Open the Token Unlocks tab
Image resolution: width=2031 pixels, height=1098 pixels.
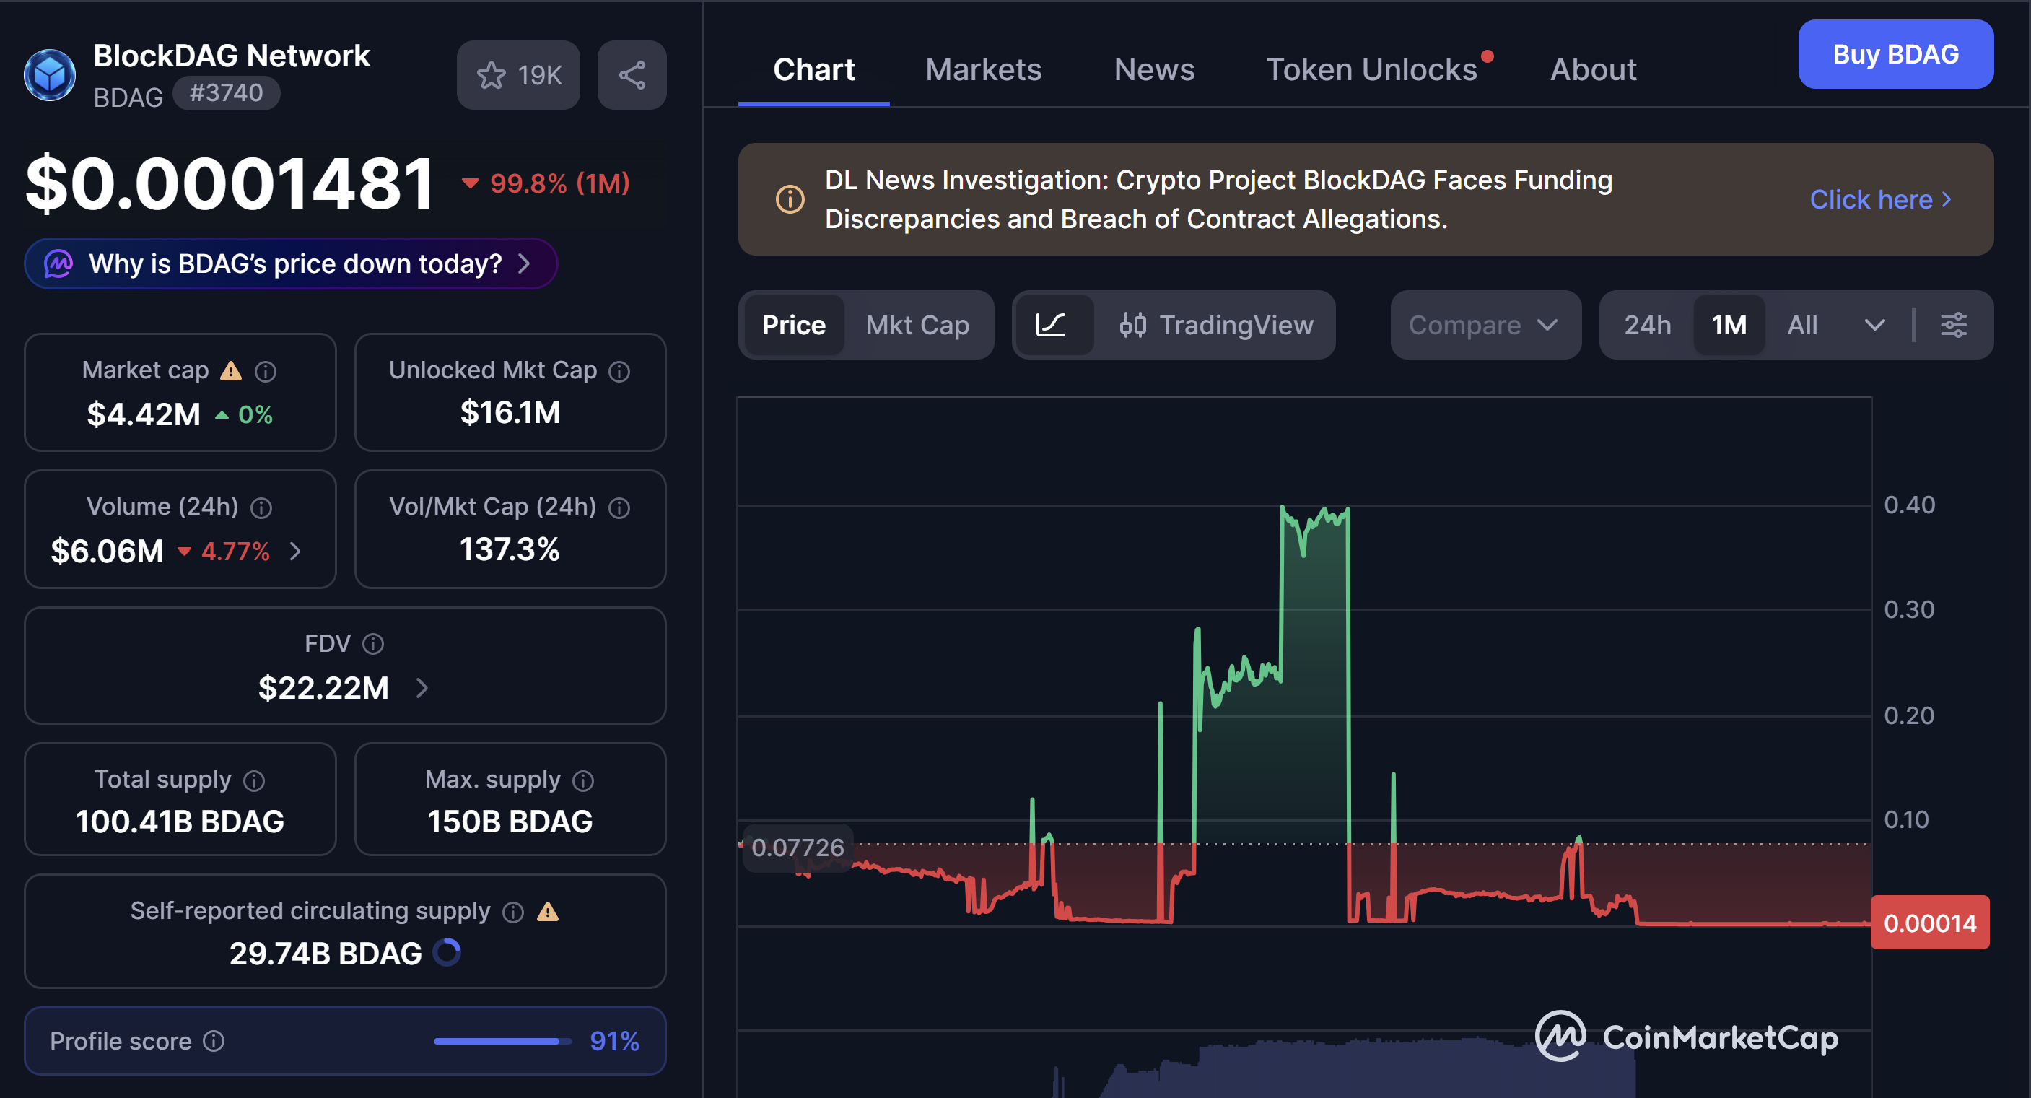point(1371,69)
